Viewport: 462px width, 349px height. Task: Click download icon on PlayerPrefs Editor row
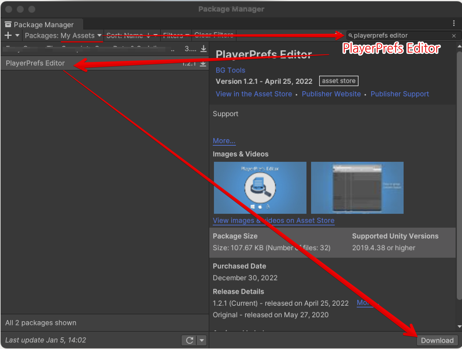(x=203, y=64)
